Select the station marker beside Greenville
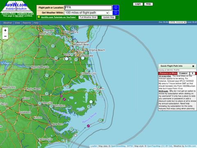The height and width of the screenshot is (148, 197). point(40,103)
